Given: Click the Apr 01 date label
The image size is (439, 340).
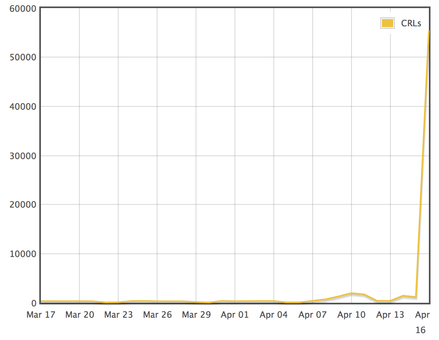Looking at the screenshot, I should click(234, 315).
